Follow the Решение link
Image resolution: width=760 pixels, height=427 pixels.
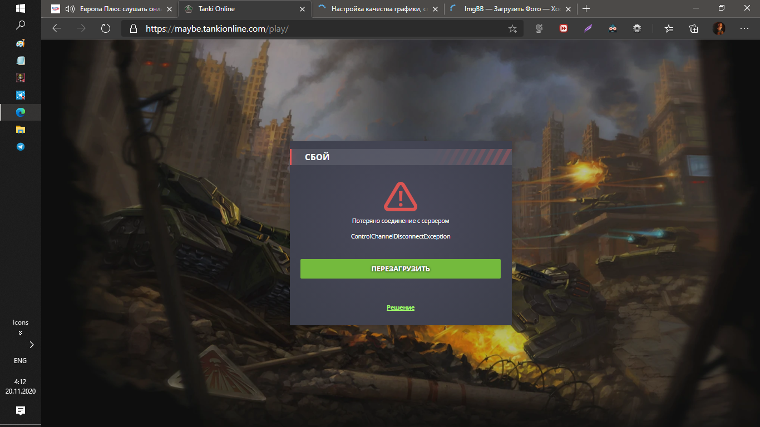pyautogui.click(x=401, y=307)
